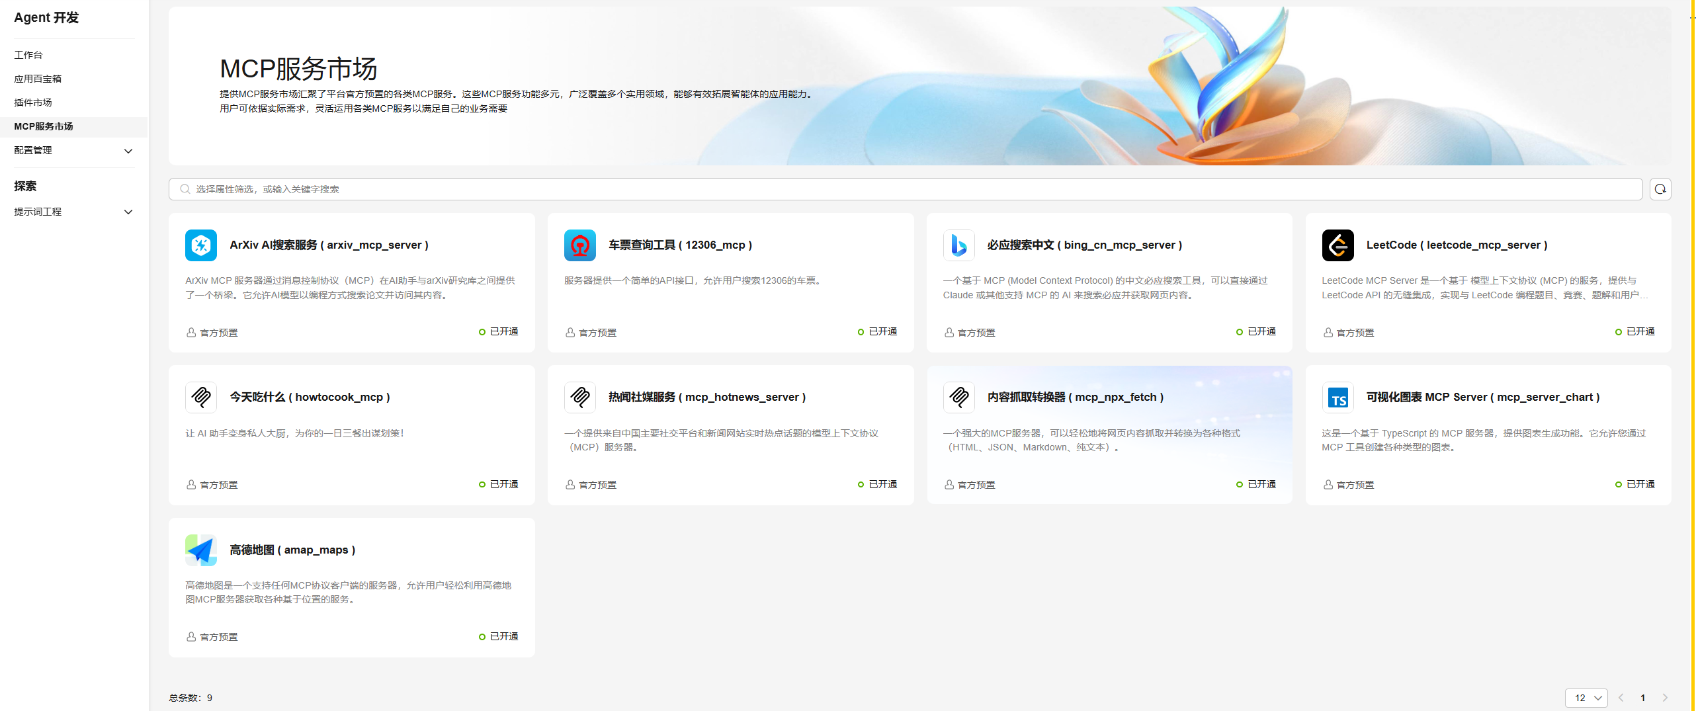Open the ArXiv AI搜索服务 card title
The width and height of the screenshot is (1696, 711).
329,245
